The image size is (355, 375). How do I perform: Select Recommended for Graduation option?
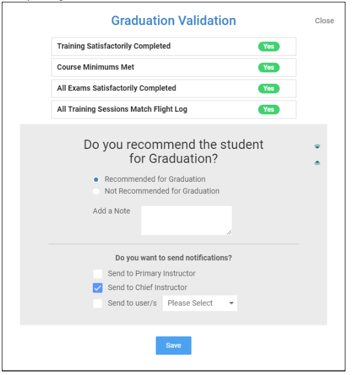tap(96, 179)
